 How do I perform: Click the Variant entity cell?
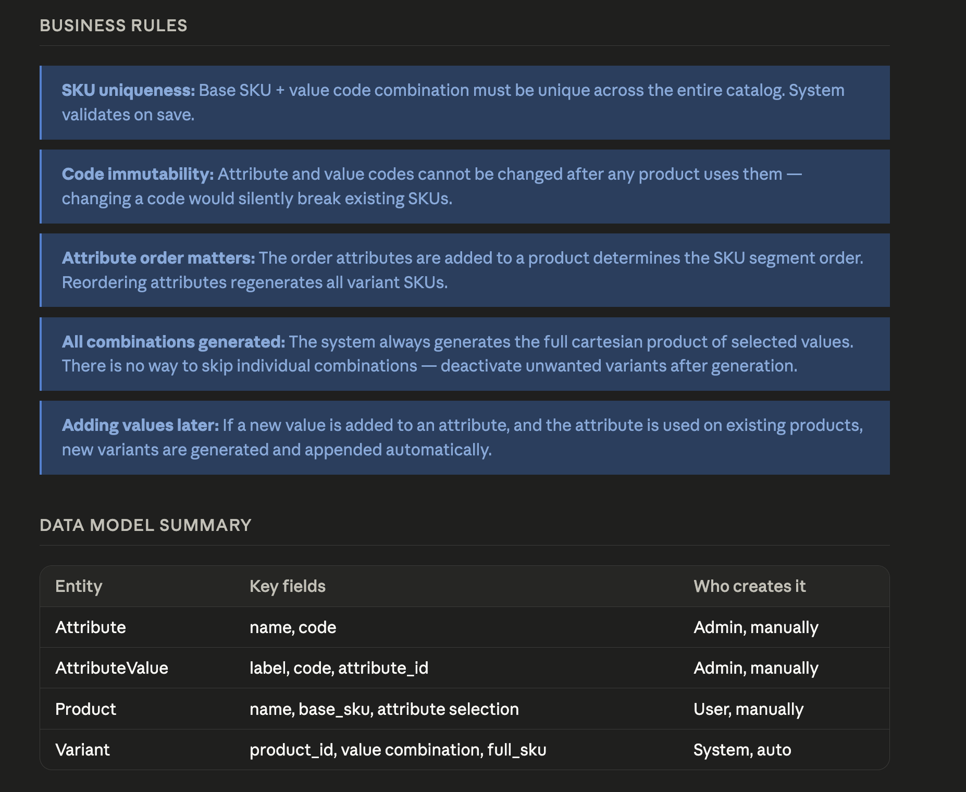click(82, 750)
